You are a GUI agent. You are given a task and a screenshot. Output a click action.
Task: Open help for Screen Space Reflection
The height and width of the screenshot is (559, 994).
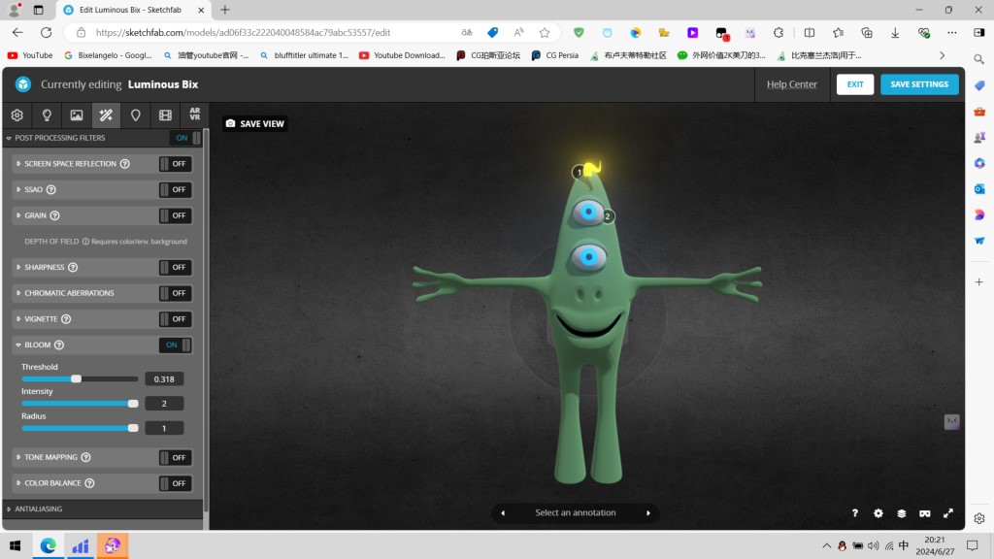click(125, 163)
